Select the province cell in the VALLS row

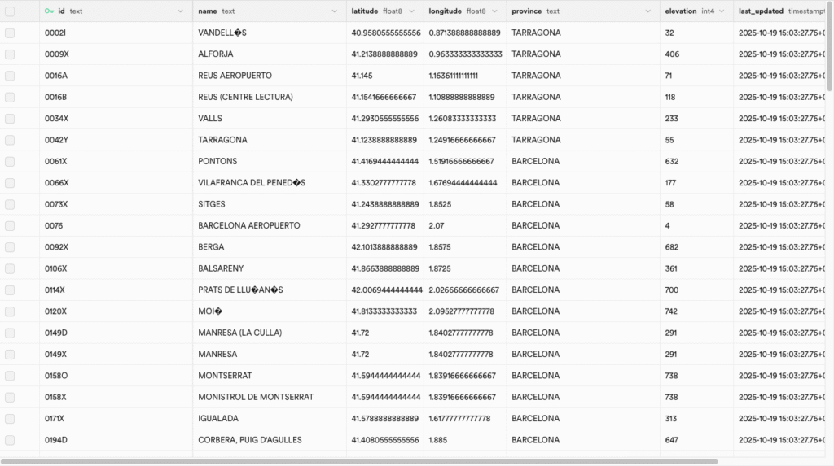pyautogui.click(x=536, y=119)
